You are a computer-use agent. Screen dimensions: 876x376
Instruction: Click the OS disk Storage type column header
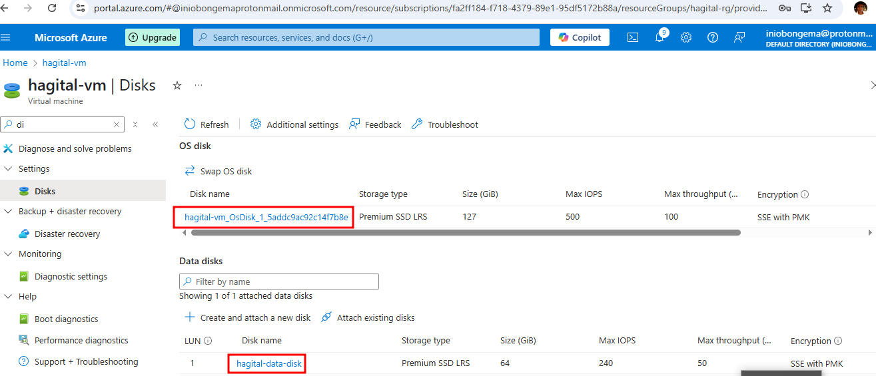[383, 194]
